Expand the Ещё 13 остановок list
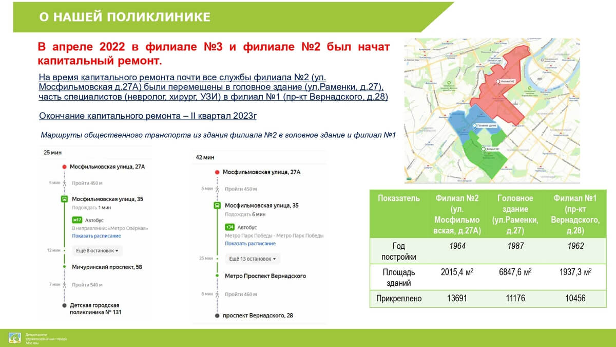The height and width of the screenshot is (347, 616). (252, 259)
